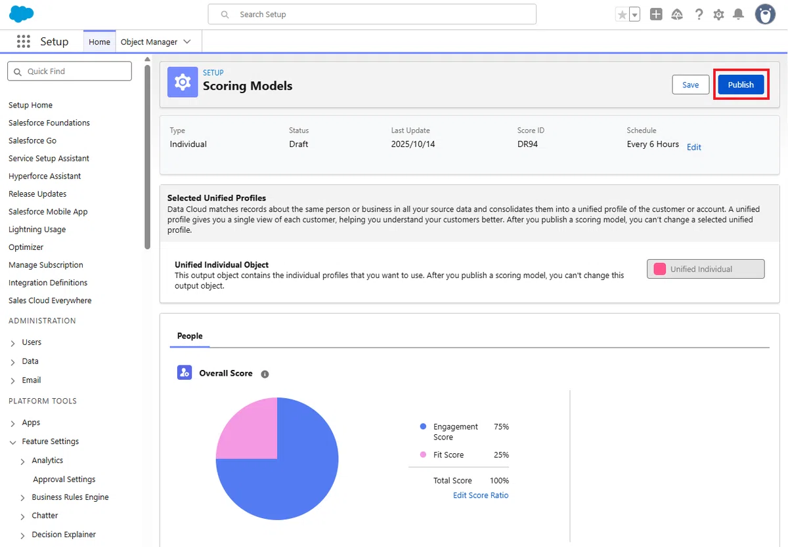Click the Edit Score Ratio link
This screenshot has width=788, height=547.
(x=481, y=495)
